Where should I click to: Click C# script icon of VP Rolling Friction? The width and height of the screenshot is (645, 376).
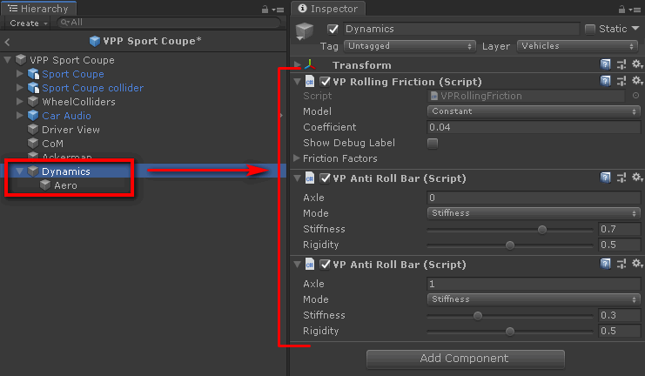[x=310, y=82]
